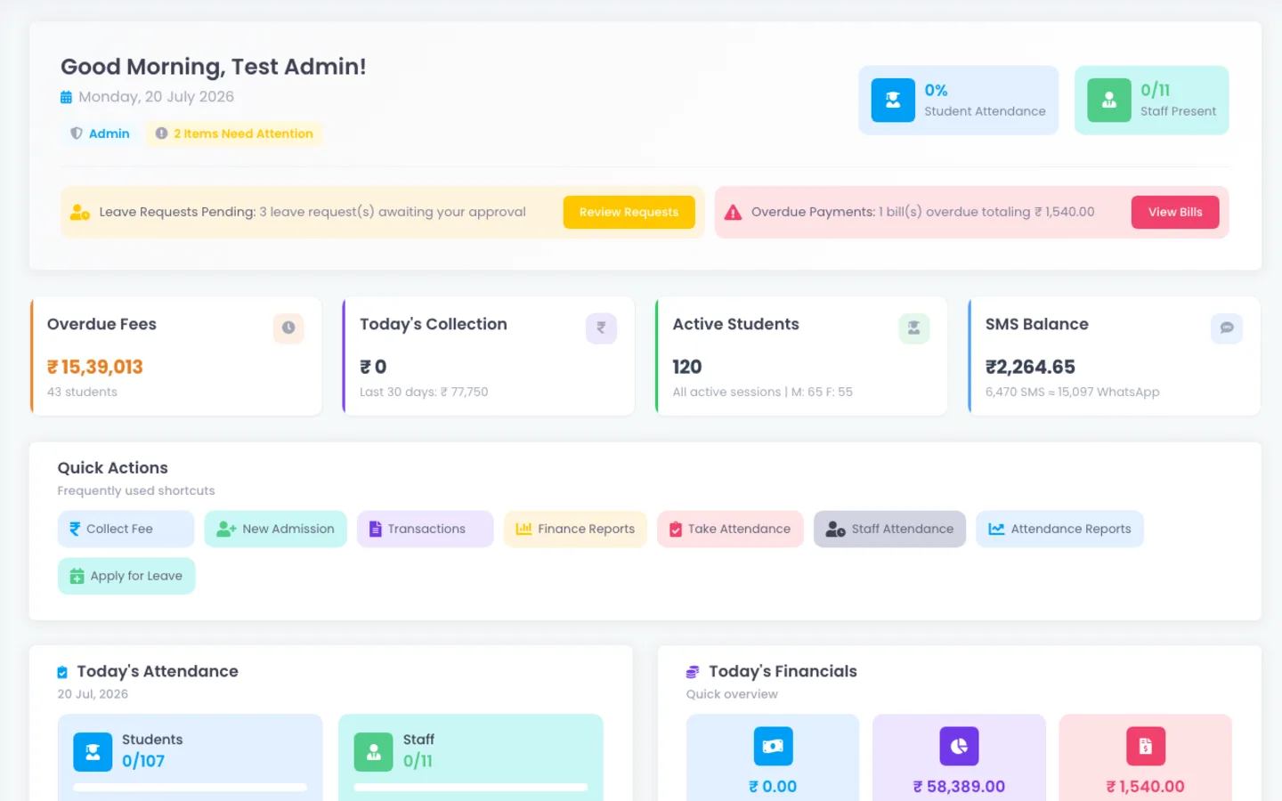1282x801 pixels.
Task: Open the 2 Items Need Attention badge
Action: pyautogui.click(x=234, y=133)
